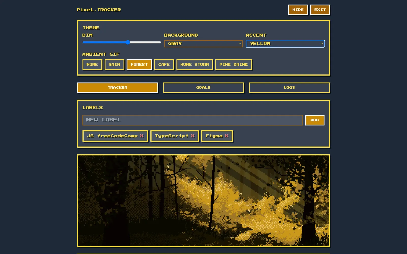Remove the JS freeCodeCamp label with its X

pyautogui.click(x=142, y=136)
